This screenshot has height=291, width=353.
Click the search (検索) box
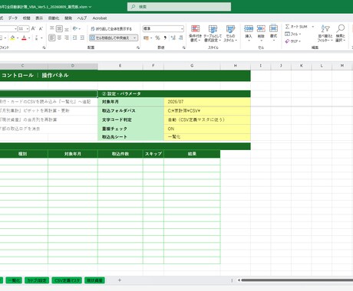click(179, 7)
